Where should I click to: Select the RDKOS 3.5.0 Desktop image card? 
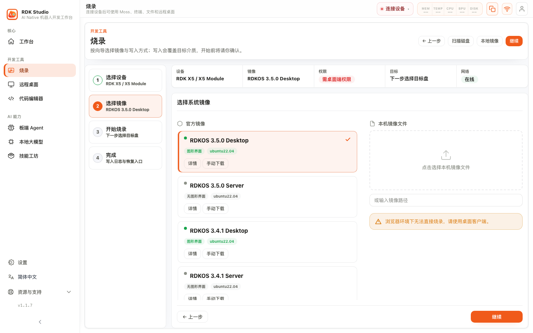267,152
